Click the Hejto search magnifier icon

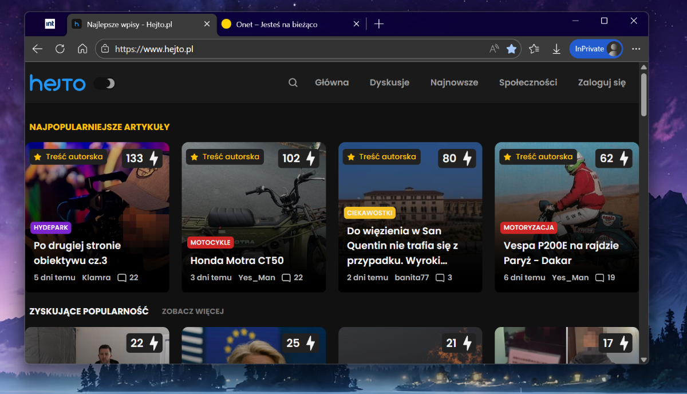pyautogui.click(x=293, y=82)
